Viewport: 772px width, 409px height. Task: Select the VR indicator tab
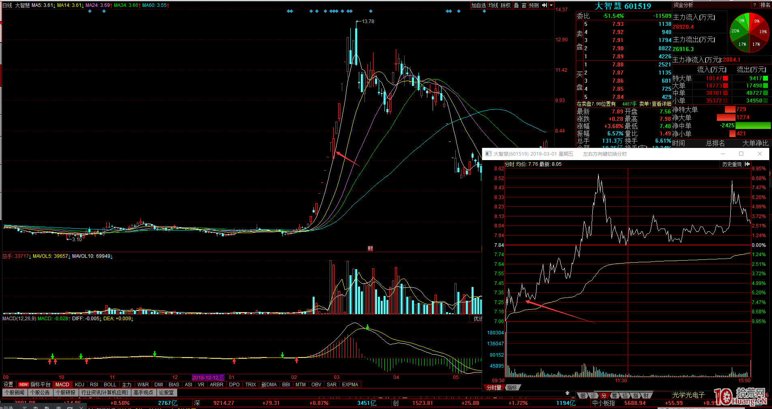click(201, 384)
